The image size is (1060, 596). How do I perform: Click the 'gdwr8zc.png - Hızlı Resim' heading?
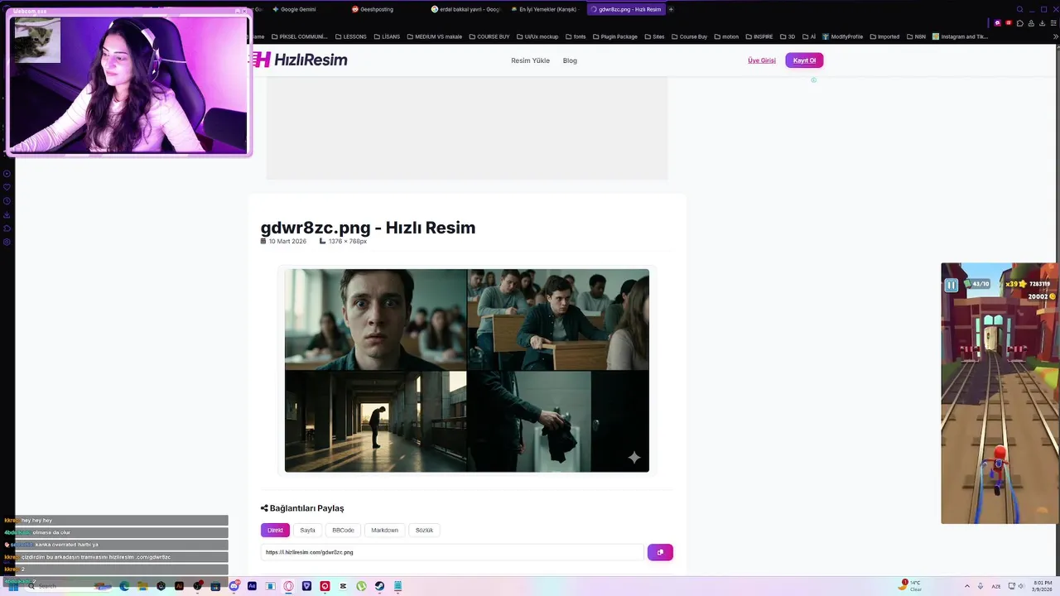[368, 228]
